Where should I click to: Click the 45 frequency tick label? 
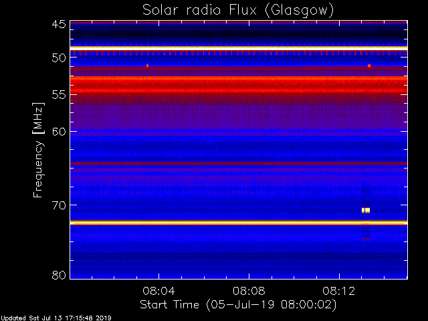point(59,24)
